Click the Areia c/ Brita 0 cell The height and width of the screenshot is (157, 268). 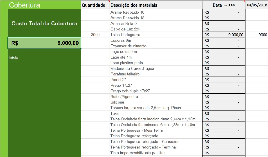click(x=156, y=23)
